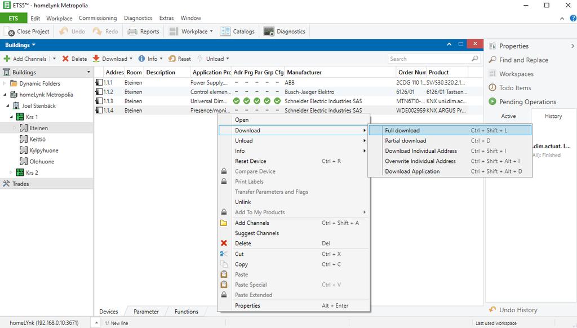This screenshot has width=577, height=328.
Task: Choose Partial download in submenu
Action: coord(450,141)
